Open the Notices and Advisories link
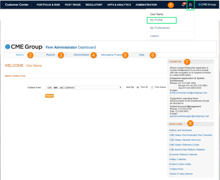 coord(180,130)
